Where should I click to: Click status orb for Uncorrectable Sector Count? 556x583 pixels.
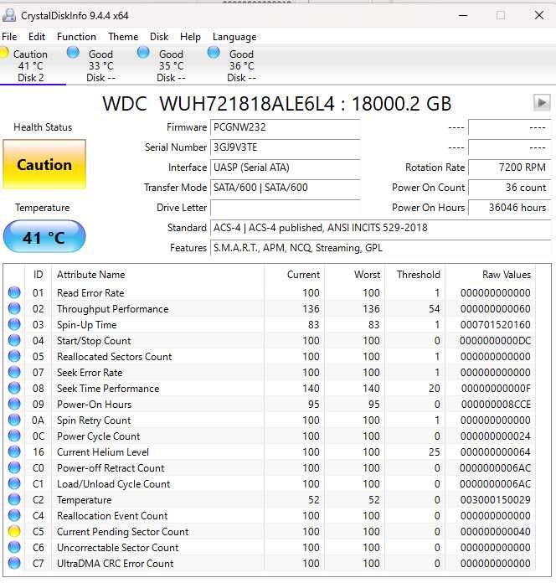(x=14, y=547)
